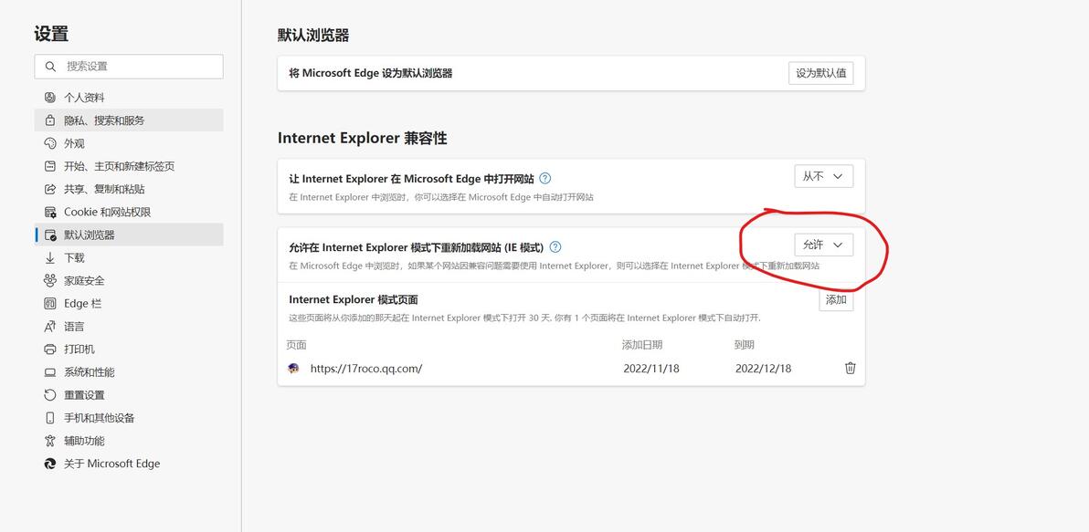The width and height of the screenshot is (1089, 532).
Task: Open 关于 Microsoft Edge page
Action: [x=129, y=464]
